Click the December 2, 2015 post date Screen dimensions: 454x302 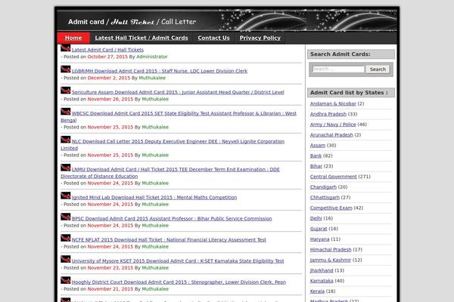click(x=108, y=78)
